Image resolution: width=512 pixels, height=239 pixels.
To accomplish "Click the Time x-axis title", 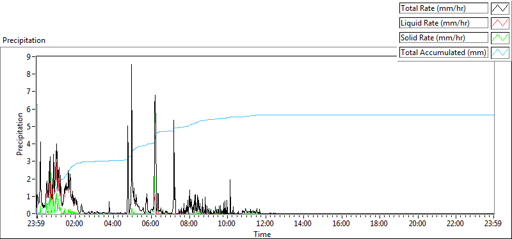I will (262, 234).
